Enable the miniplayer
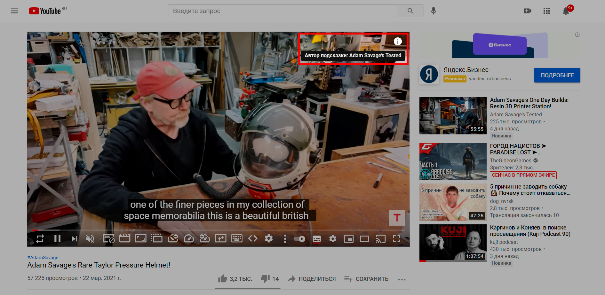The height and width of the screenshot is (295, 605). click(349, 239)
